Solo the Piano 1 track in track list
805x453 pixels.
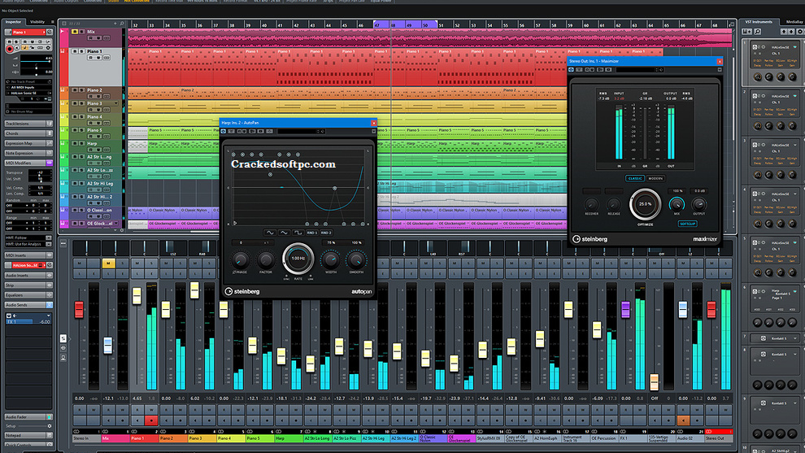coord(81,51)
